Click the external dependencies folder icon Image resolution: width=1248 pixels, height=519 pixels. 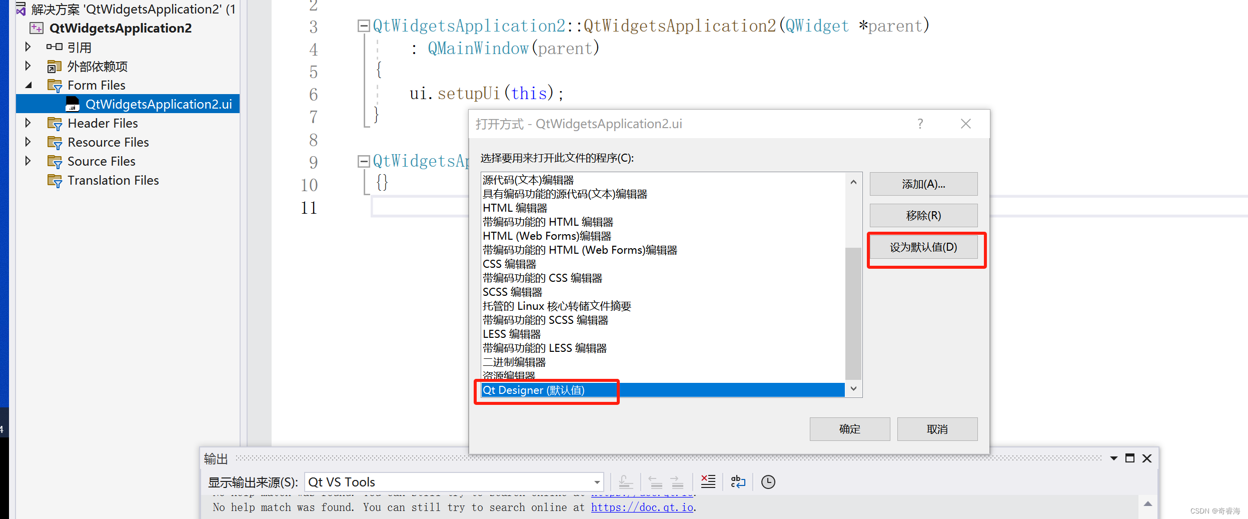(54, 67)
